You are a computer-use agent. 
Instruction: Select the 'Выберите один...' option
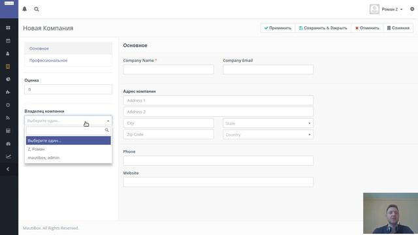pos(68,140)
